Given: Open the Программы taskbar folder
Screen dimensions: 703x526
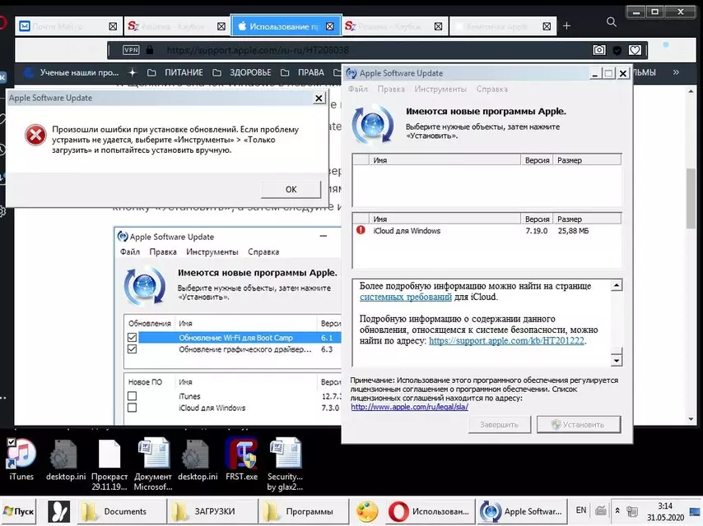Looking at the screenshot, I should coord(304,512).
